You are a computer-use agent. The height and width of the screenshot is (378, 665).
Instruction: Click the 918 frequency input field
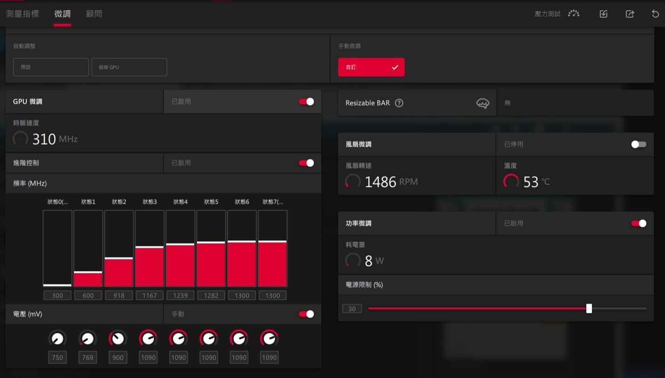click(x=119, y=295)
